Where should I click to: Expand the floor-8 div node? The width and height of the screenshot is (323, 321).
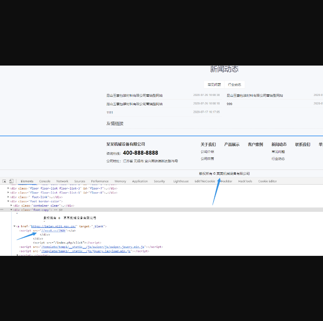tap(8, 192)
